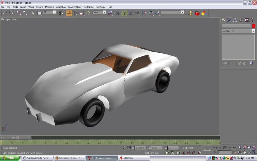Select the Pan hand viewport tool
This screenshot has width=257, height=161.
pyautogui.click(x=244, y=152)
